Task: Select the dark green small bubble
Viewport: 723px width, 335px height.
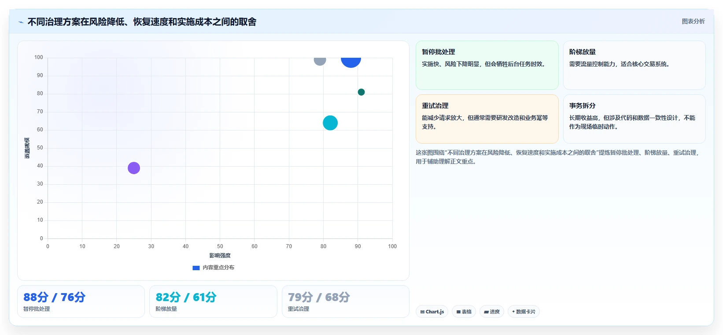Action: 361,92
